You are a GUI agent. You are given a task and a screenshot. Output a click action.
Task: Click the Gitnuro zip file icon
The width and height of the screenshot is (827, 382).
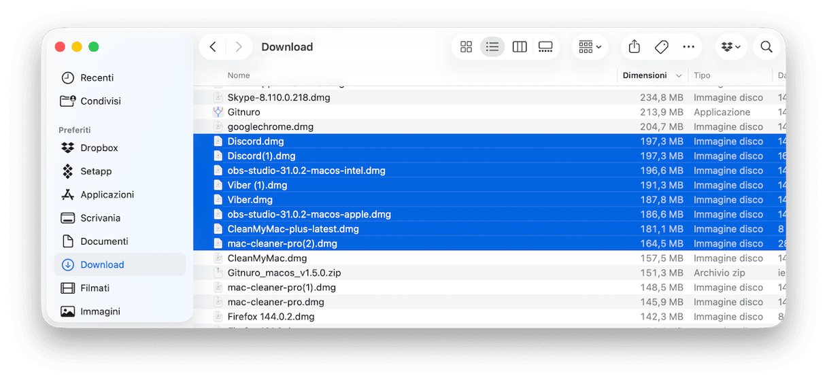(x=218, y=273)
